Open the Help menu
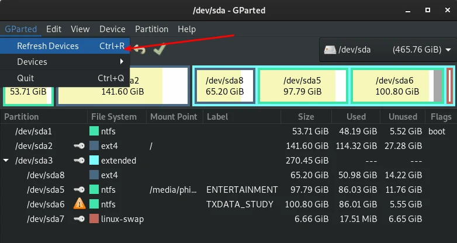Viewport: 457px width, 243px height. pos(187,29)
